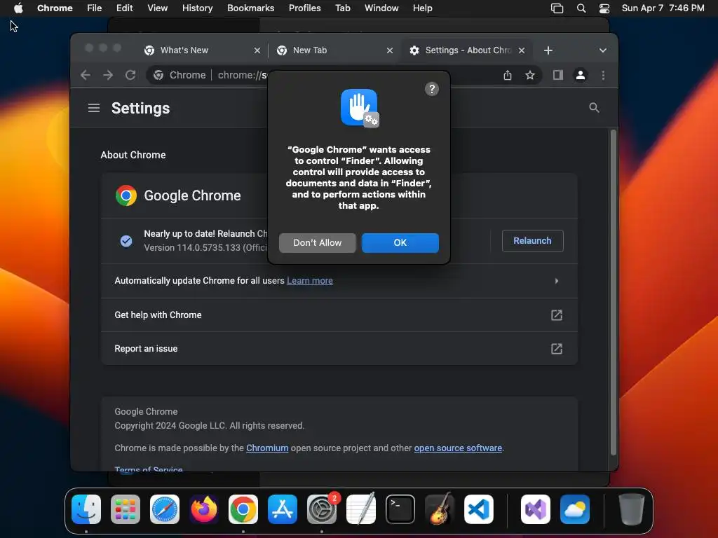The height and width of the screenshot is (538, 718).
Task: Reload the current page
Action: (130, 75)
